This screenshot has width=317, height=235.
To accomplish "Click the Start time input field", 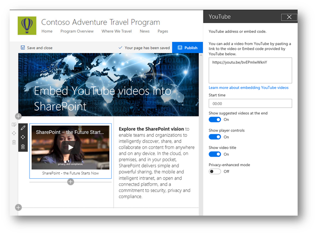I will coord(250,103).
